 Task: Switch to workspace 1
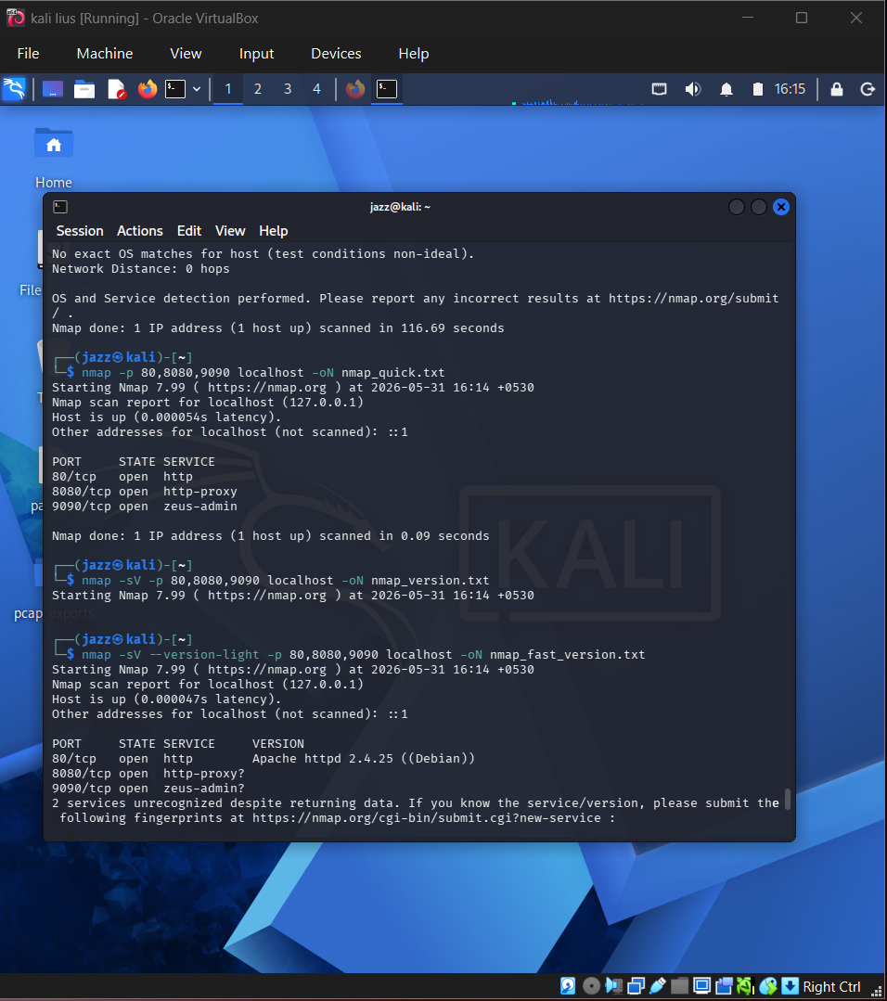(x=228, y=89)
